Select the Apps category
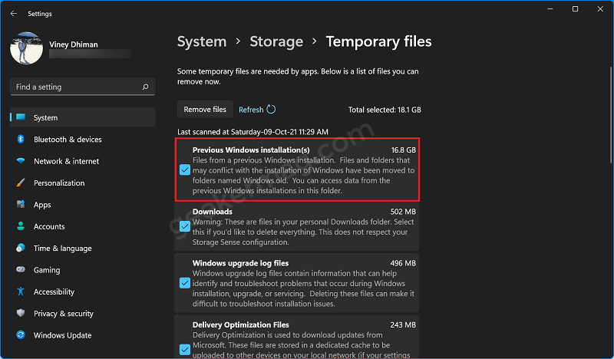Image resolution: width=614 pixels, height=359 pixels. click(x=83, y=204)
